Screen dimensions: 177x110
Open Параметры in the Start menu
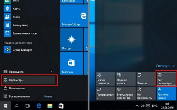(x=29, y=80)
